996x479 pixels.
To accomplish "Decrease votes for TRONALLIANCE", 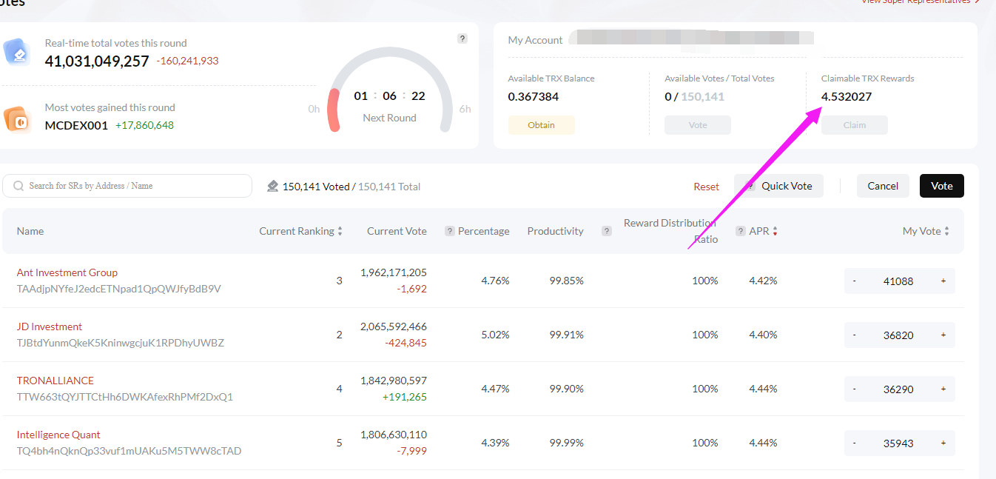I will click(x=855, y=389).
